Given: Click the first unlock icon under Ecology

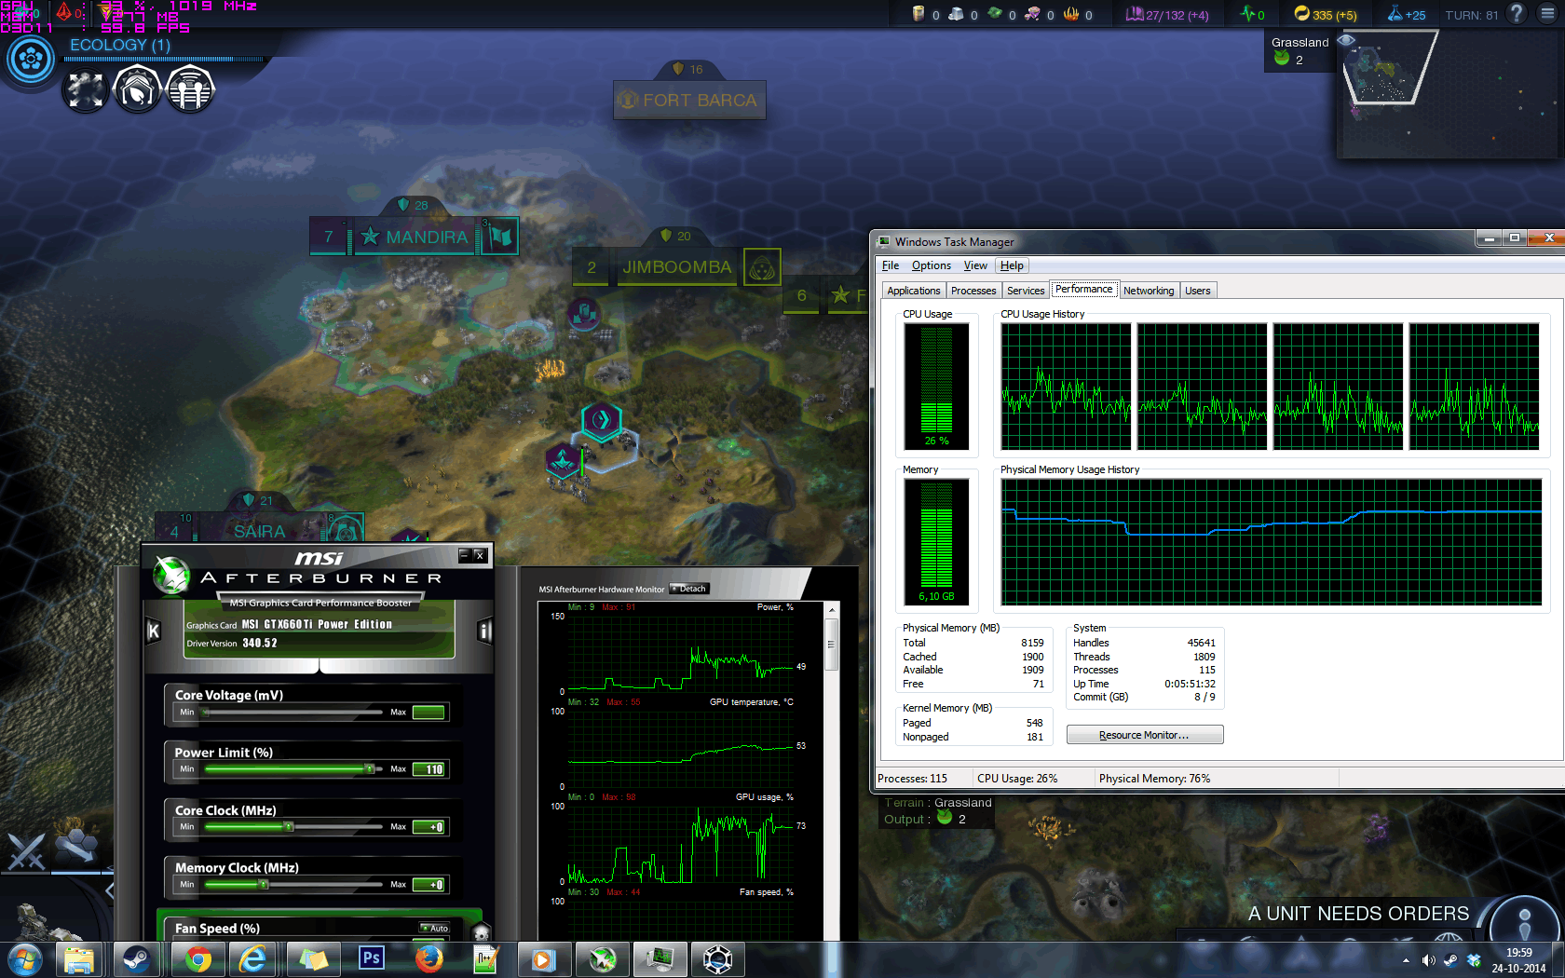Looking at the screenshot, I should point(86,90).
